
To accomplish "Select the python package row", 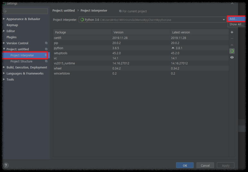I will (x=141, y=48).
